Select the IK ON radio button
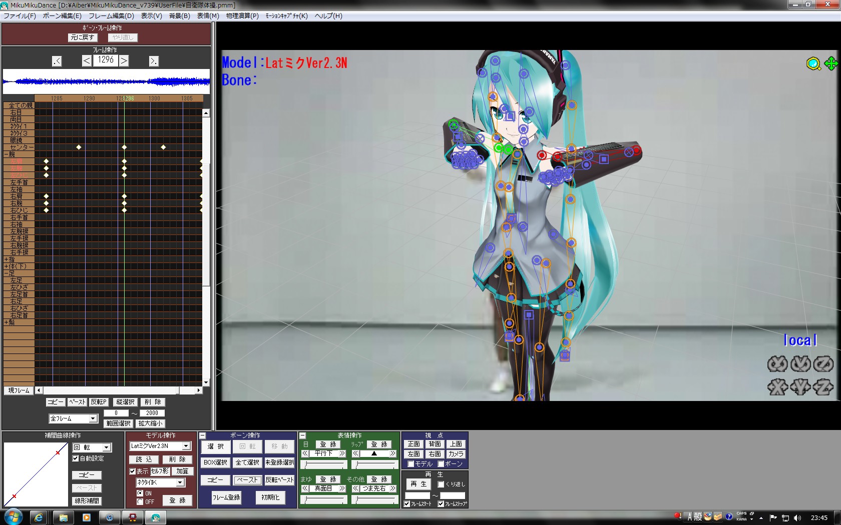Image resolution: width=841 pixels, height=525 pixels. pyautogui.click(x=140, y=493)
